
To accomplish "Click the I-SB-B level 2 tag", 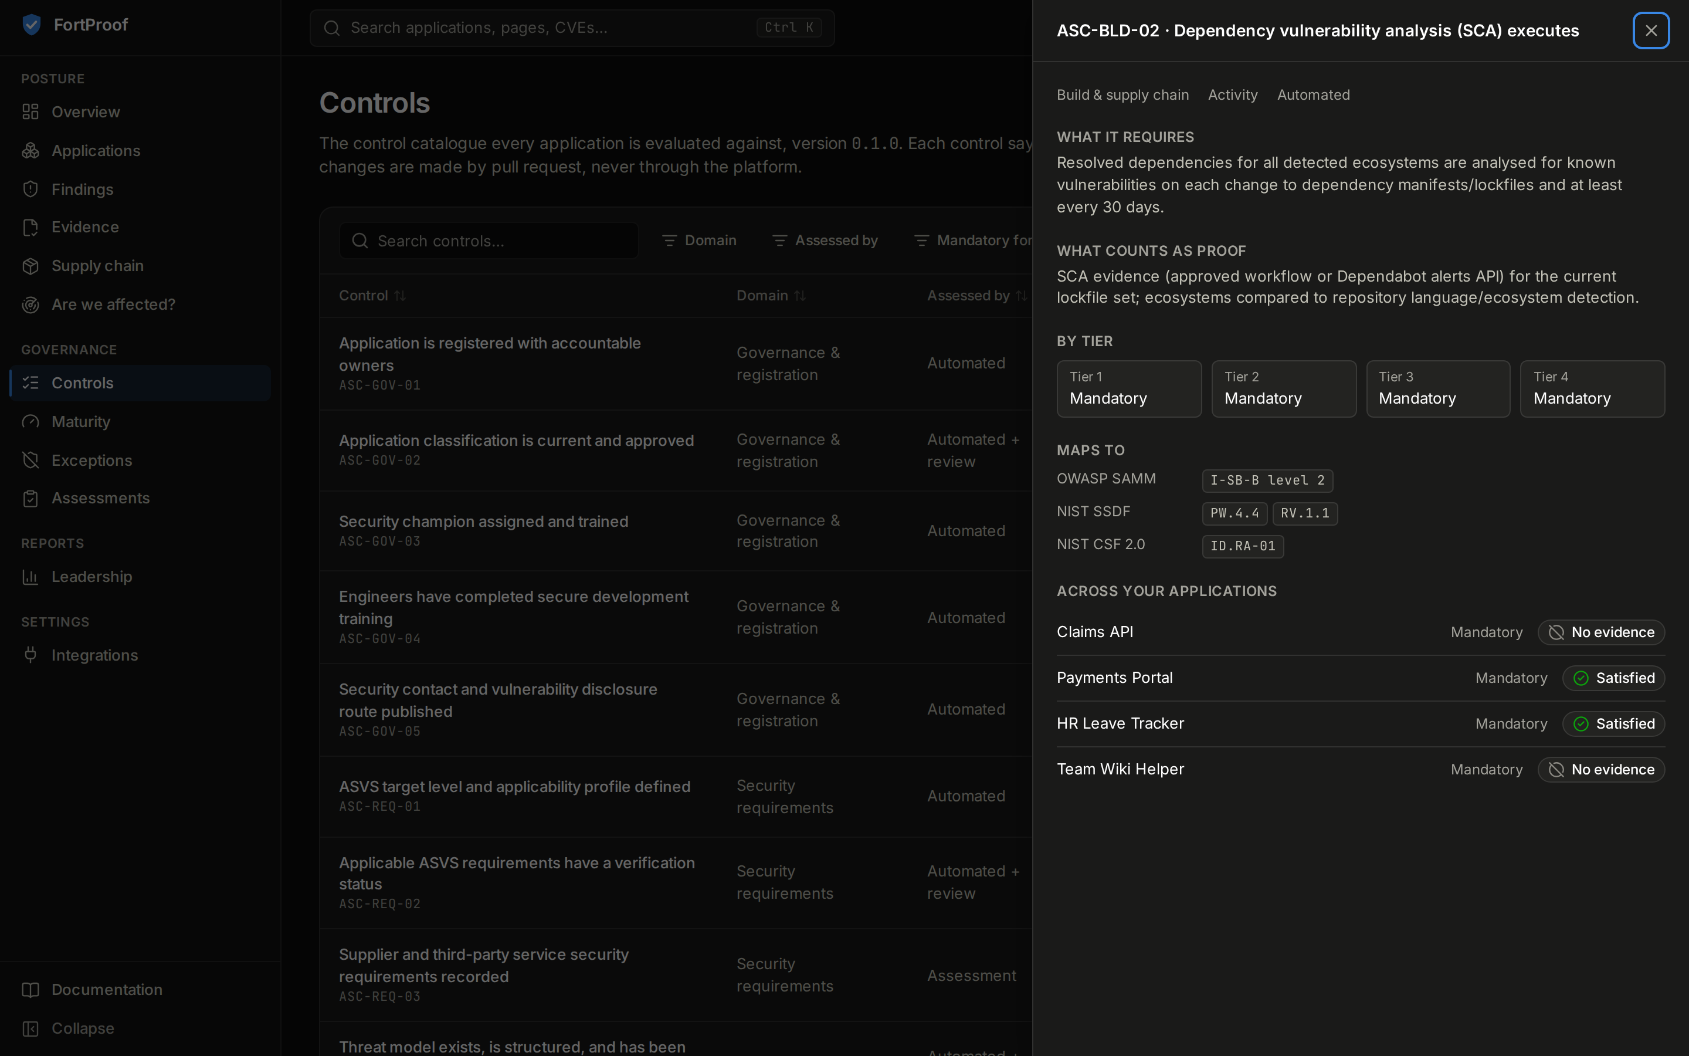I will click(x=1267, y=480).
